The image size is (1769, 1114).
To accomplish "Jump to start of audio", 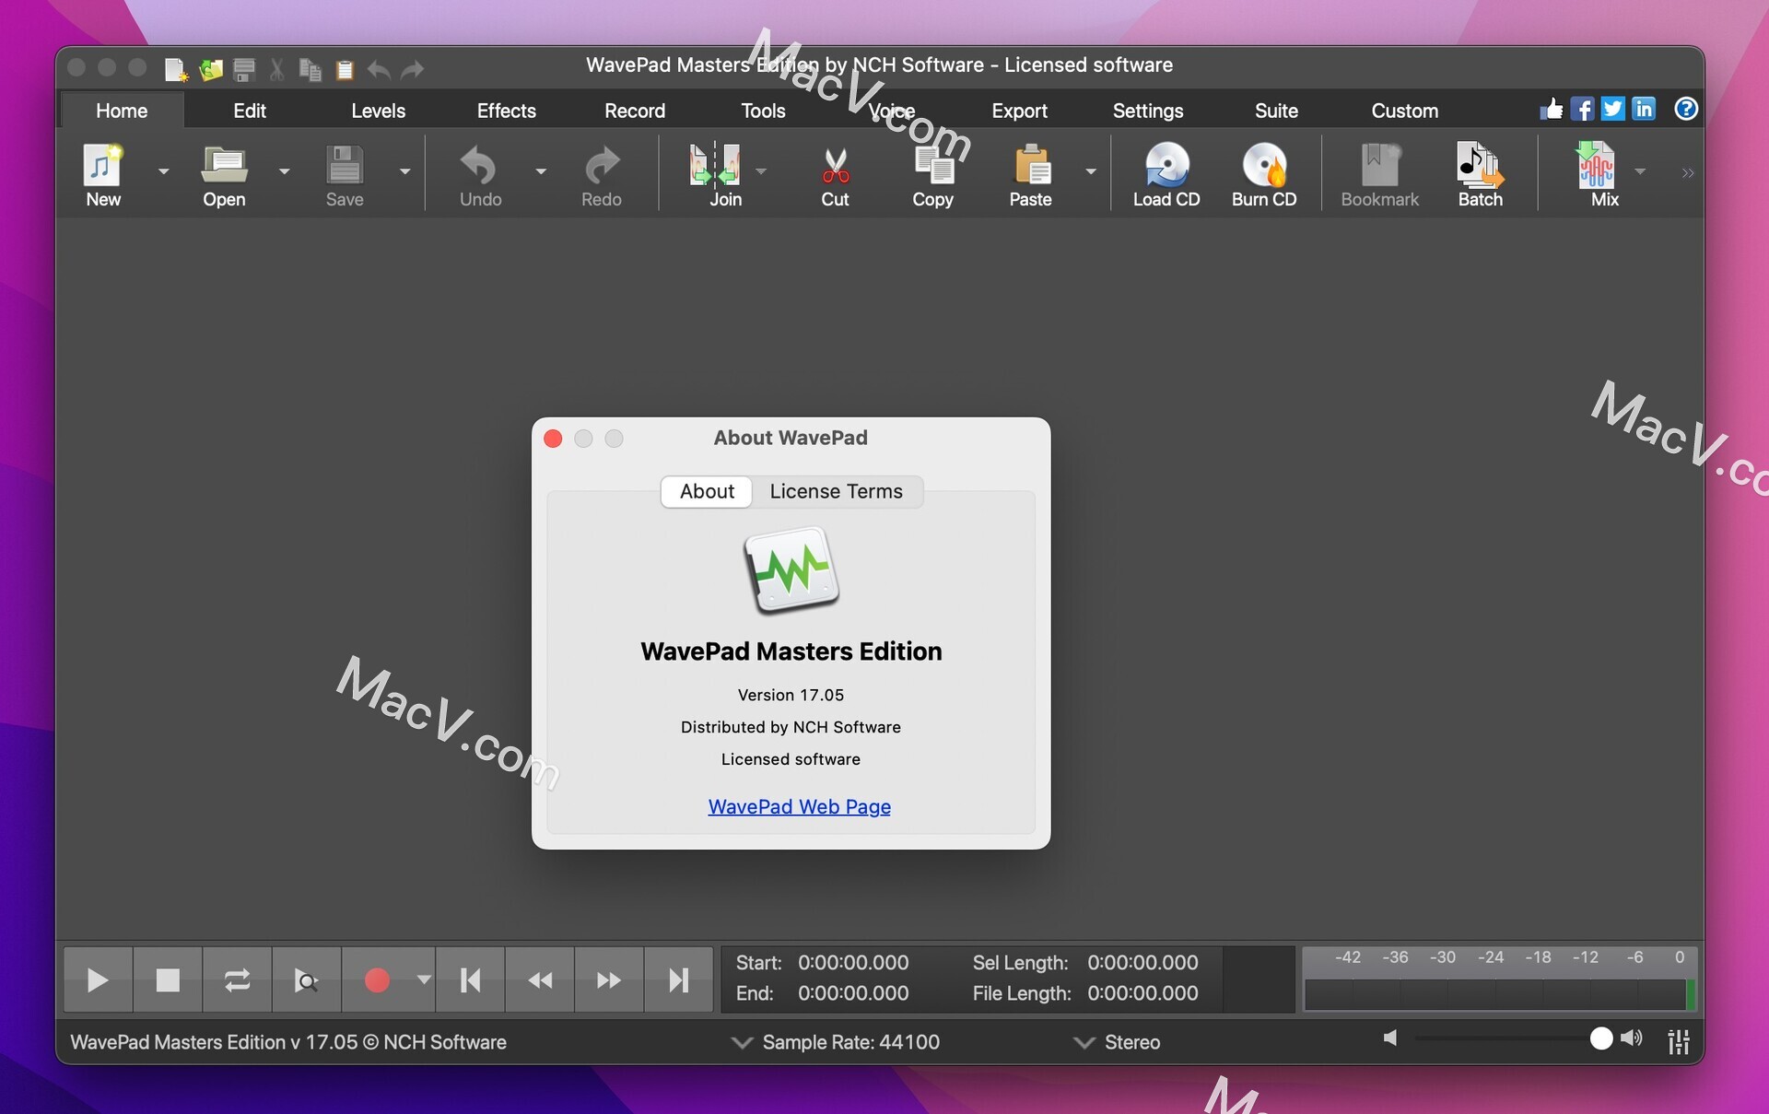I will pos(470,979).
